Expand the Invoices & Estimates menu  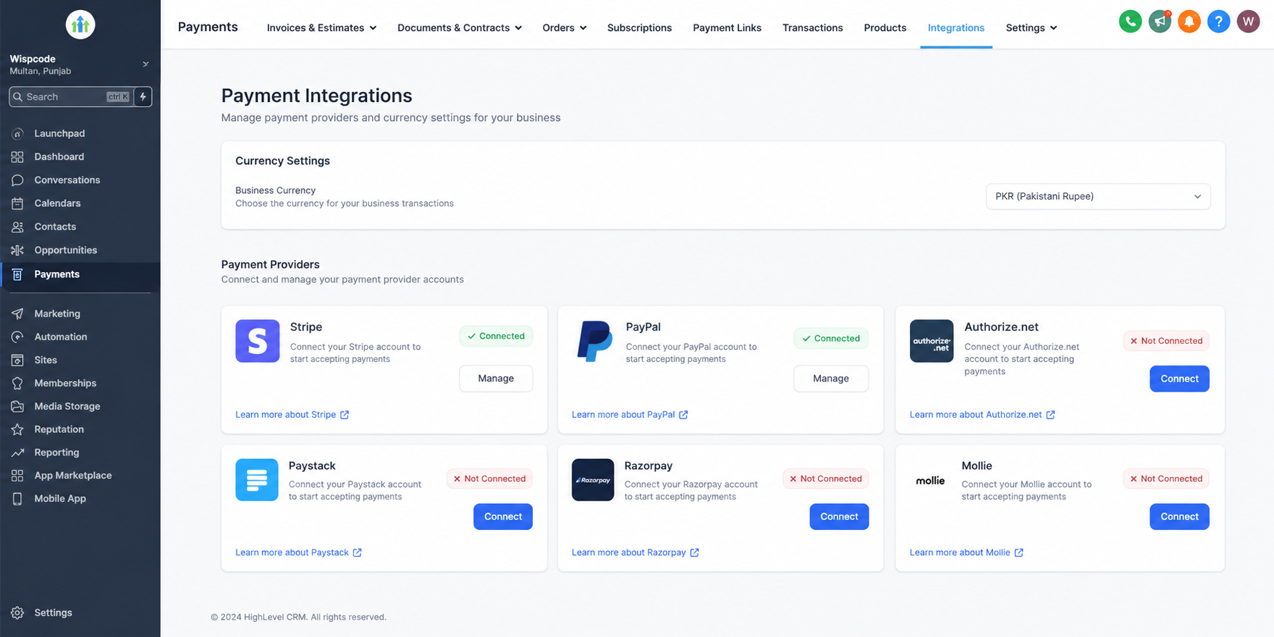(321, 28)
